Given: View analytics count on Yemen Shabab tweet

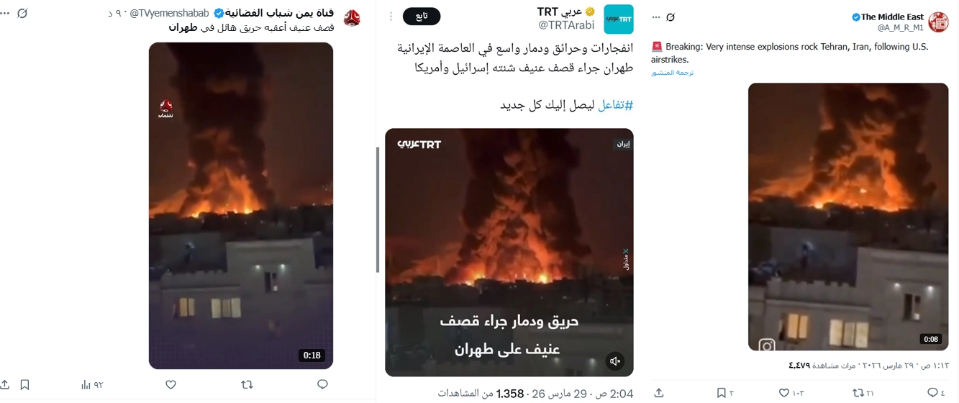Looking at the screenshot, I should [x=93, y=385].
